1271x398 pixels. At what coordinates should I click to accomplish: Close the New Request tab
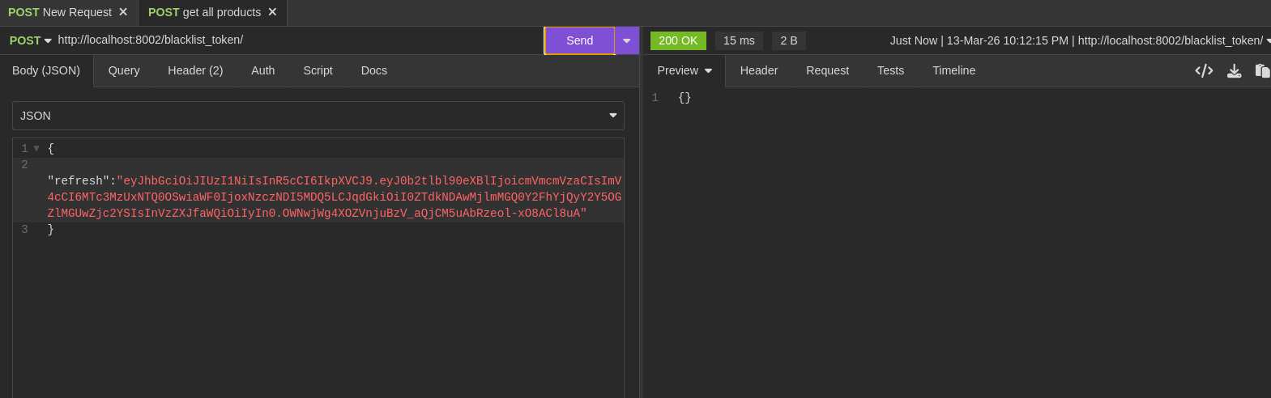123,12
